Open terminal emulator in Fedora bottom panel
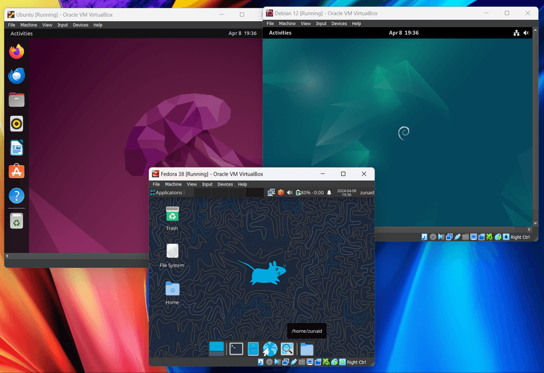 click(236, 349)
